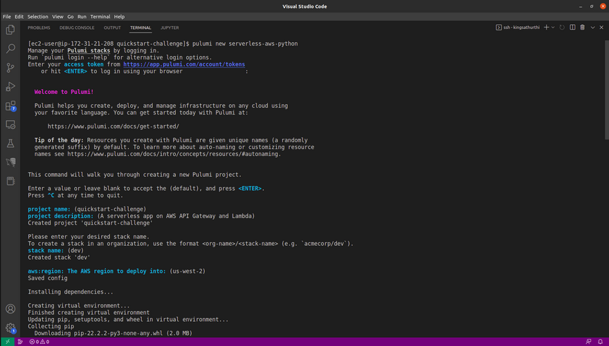The height and width of the screenshot is (346, 609).
Task: Click the underlined 'Pulumi stacks' text
Action: click(89, 50)
